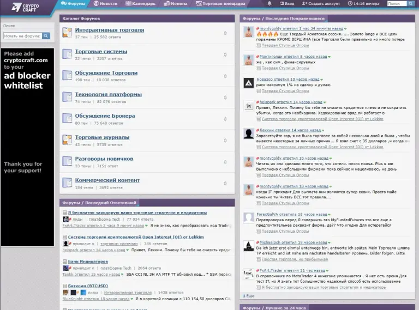Image resolution: width=419 pixels, height=310 pixels.
Task: Expand the Коммерческий контент row arrow
Action: point(225,183)
